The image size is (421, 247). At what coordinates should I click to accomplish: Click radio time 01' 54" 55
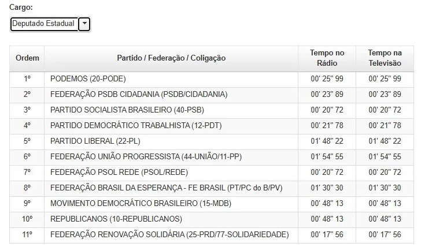pyautogui.click(x=327, y=157)
